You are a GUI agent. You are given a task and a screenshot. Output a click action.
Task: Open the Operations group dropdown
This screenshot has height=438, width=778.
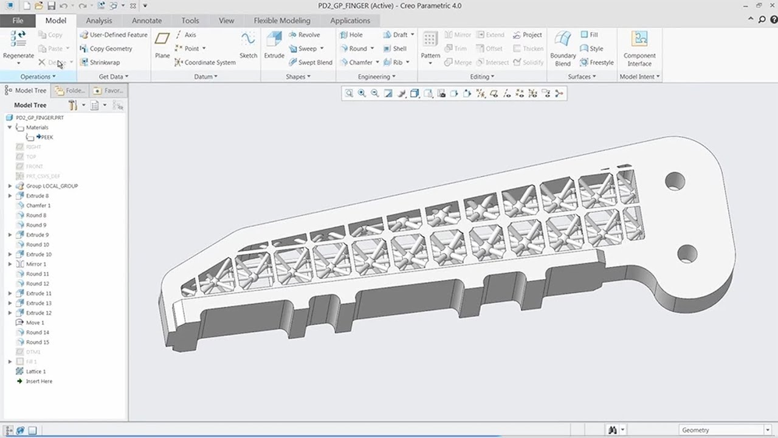[x=38, y=77]
